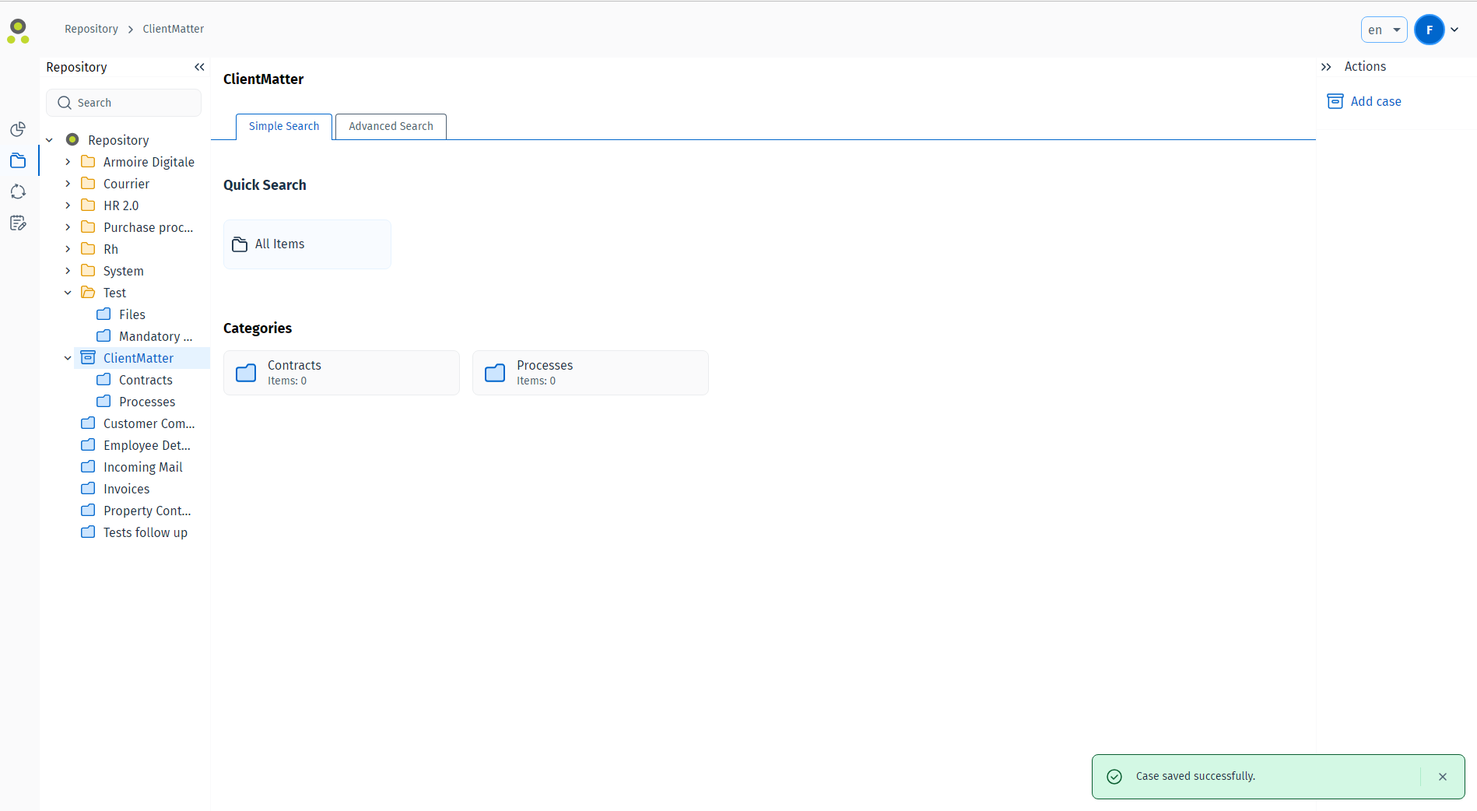
Task: Open the dropdown arrow beside user avatar
Action: (x=1454, y=30)
